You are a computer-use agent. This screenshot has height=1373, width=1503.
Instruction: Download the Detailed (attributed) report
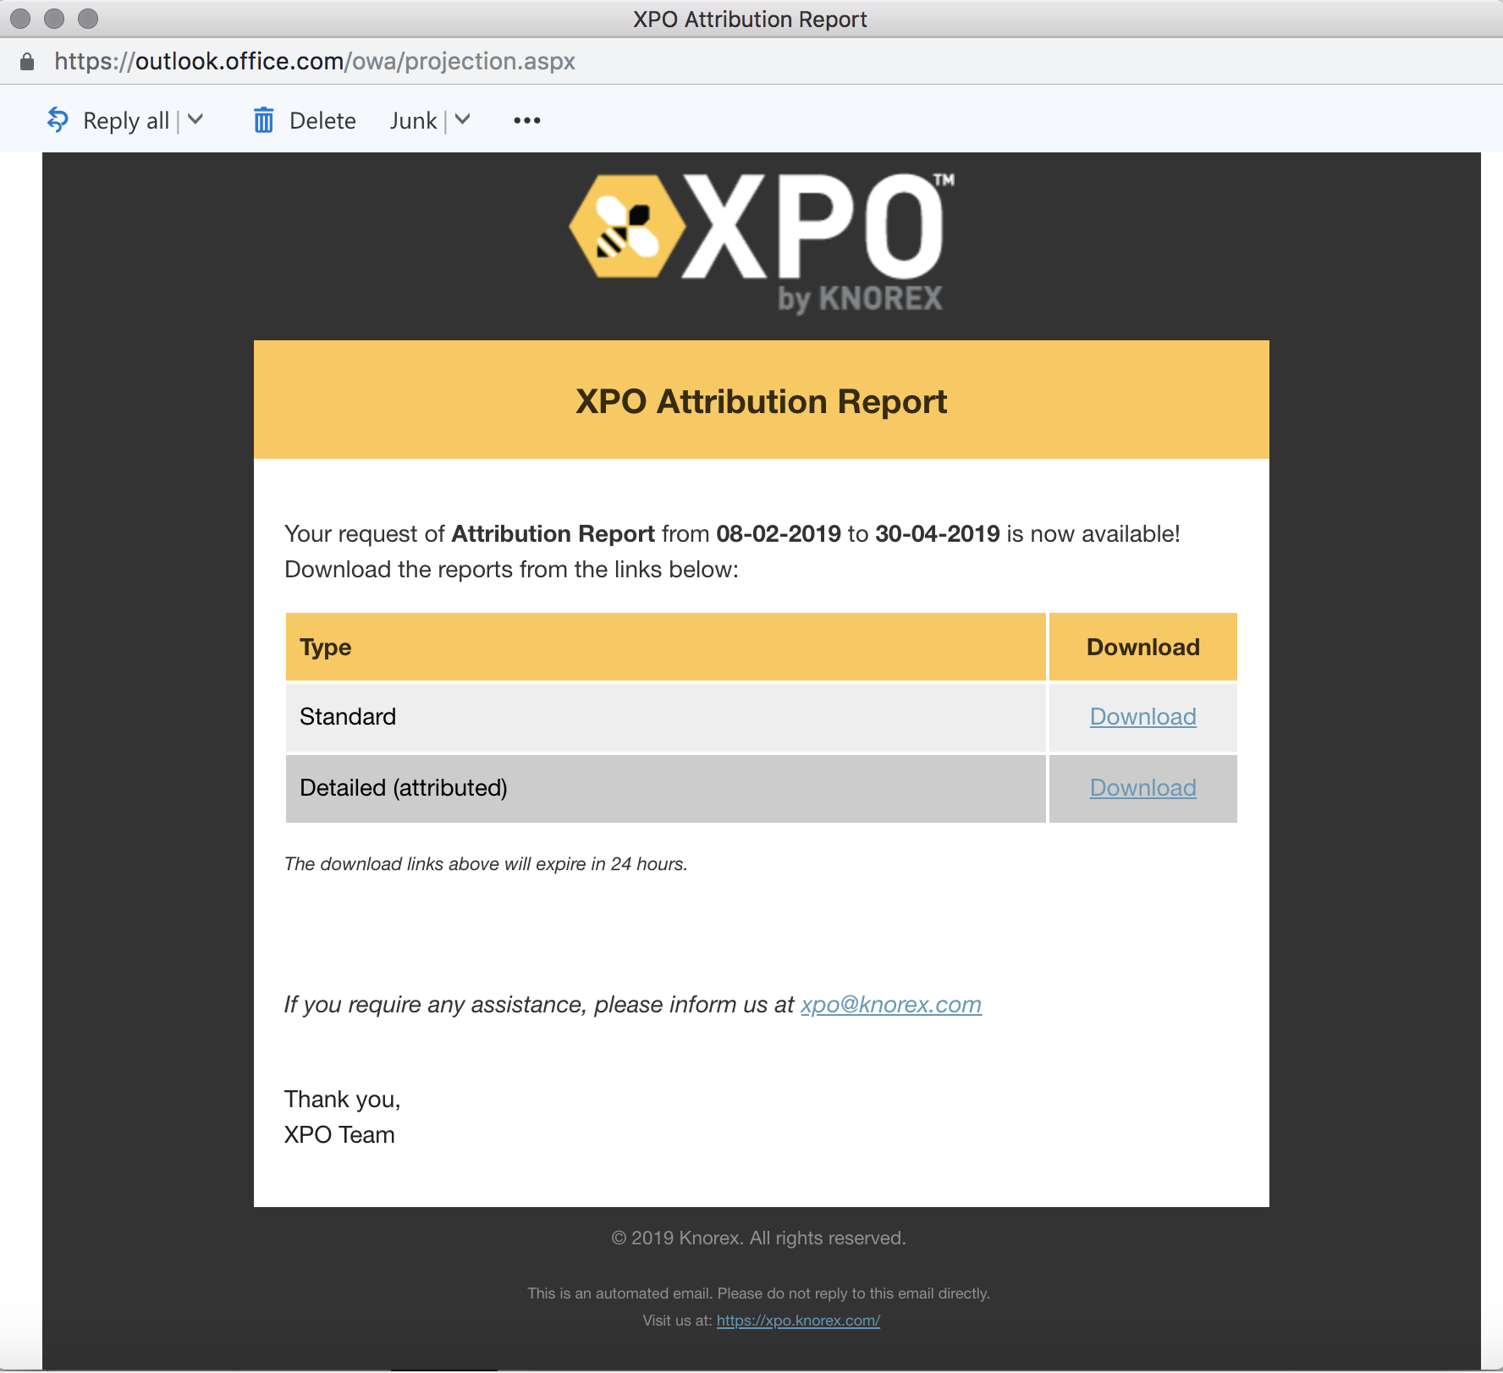1142,787
